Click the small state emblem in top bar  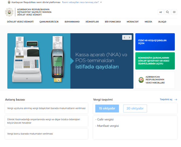tap(9, 2)
